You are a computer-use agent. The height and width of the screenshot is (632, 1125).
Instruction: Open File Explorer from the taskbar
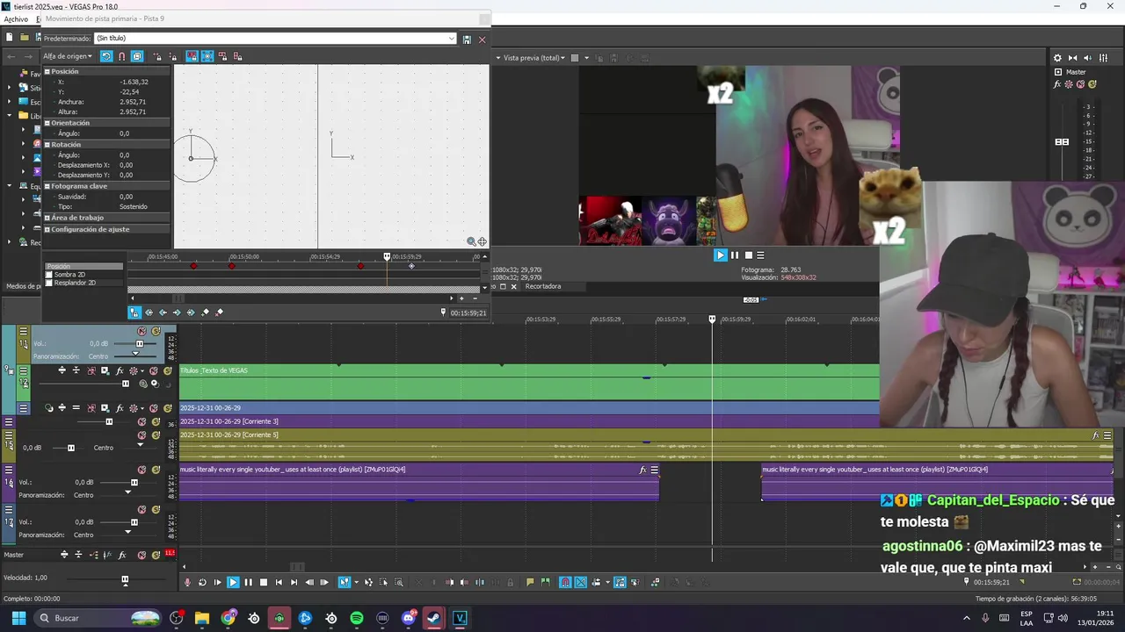[x=202, y=618]
